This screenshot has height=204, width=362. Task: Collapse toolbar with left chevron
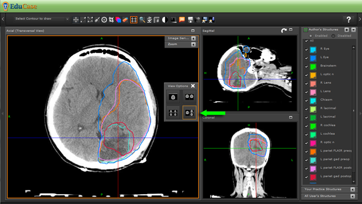pyautogui.click(x=3, y=19)
